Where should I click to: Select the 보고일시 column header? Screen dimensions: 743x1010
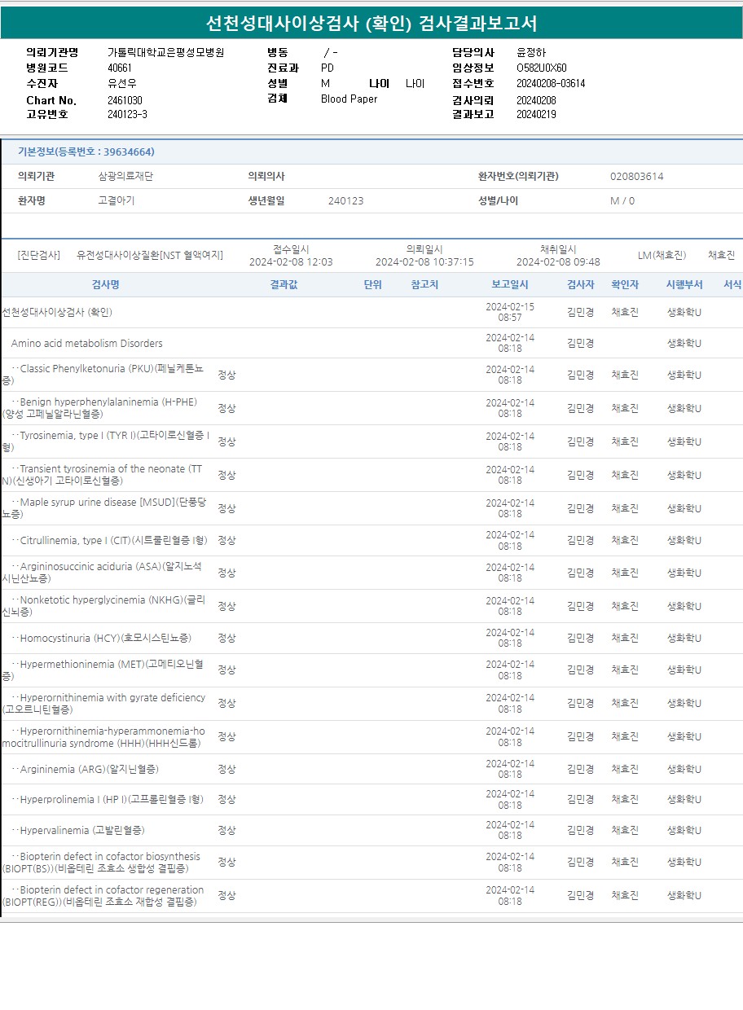click(509, 284)
